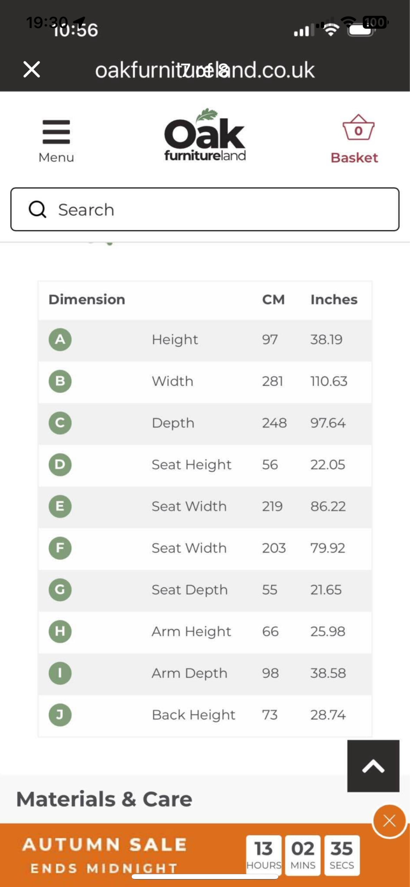The height and width of the screenshot is (887, 410).
Task: Select the Arm Height table row
Action: tap(205, 632)
